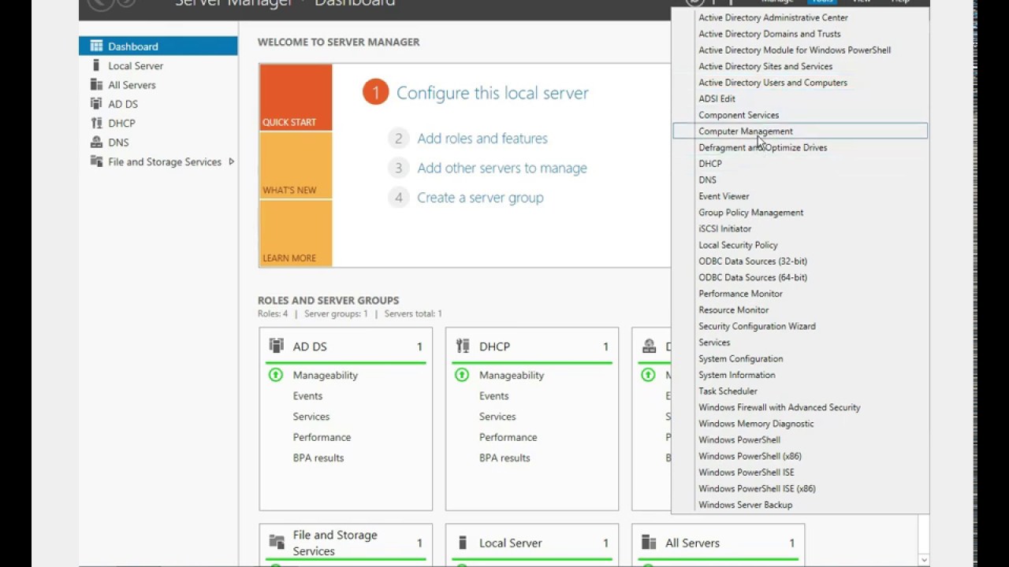Click Performance in the AD DS tile
1009x567 pixels.
coord(322,437)
